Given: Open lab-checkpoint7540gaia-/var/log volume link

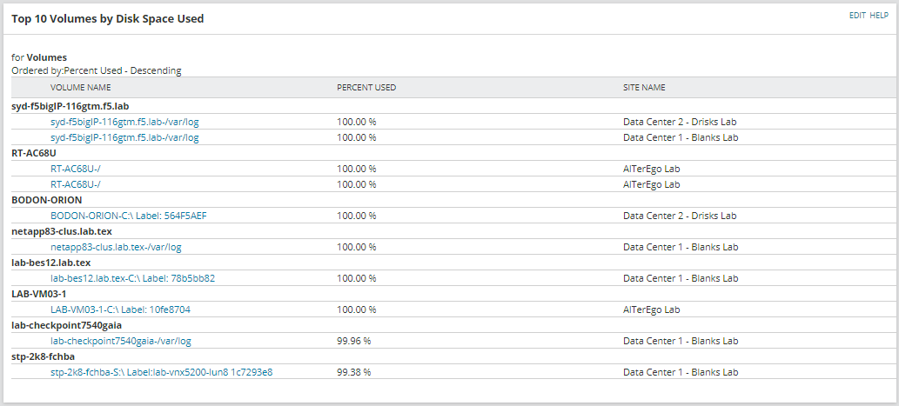Looking at the screenshot, I should click(x=121, y=342).
